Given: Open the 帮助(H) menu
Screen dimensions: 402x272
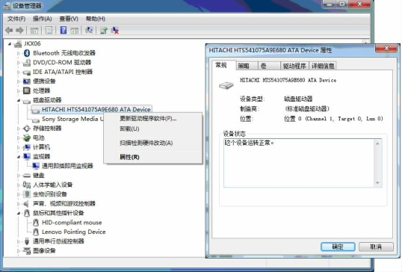Looking at the screenshot, I should (96, 19).
